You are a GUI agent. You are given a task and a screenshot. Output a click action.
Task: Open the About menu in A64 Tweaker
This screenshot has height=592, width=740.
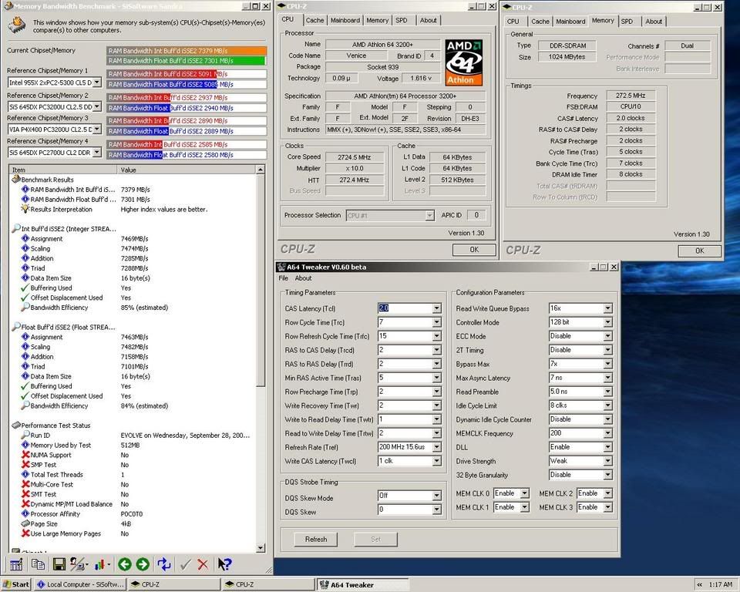coord(303,278)
